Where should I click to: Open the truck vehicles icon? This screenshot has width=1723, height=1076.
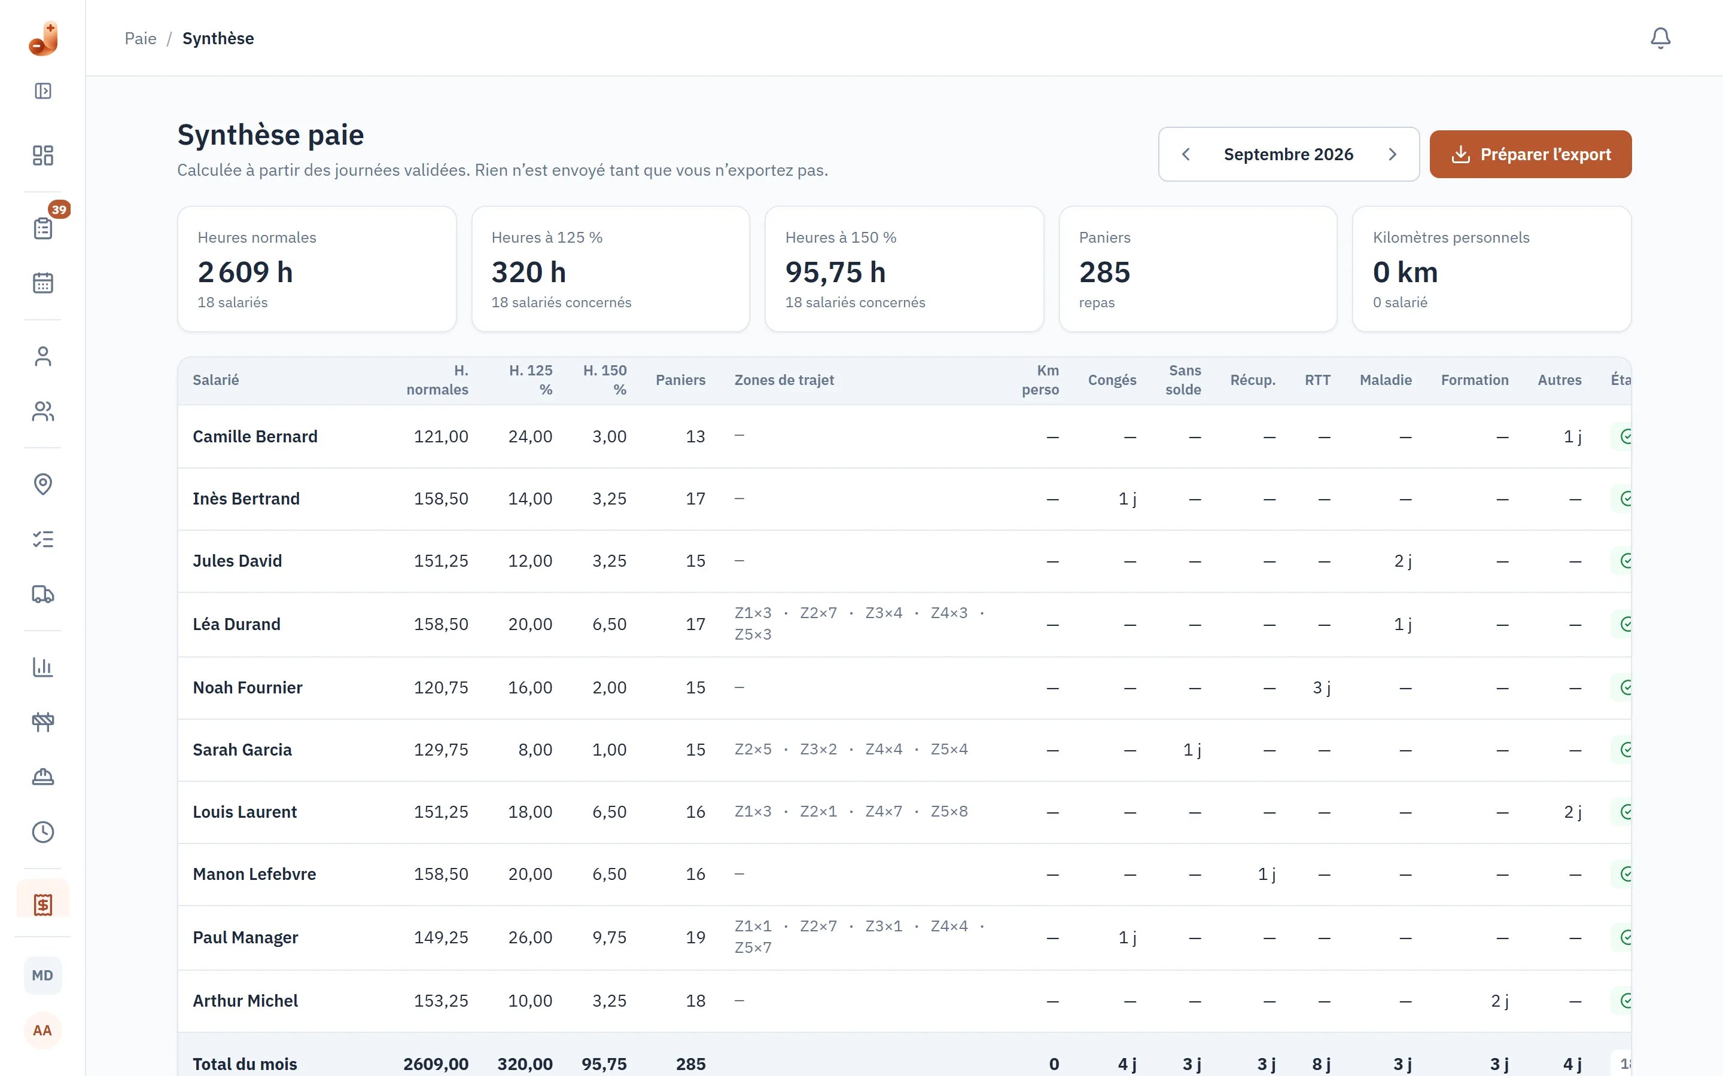pyautogui.click(x=42, y=594)
